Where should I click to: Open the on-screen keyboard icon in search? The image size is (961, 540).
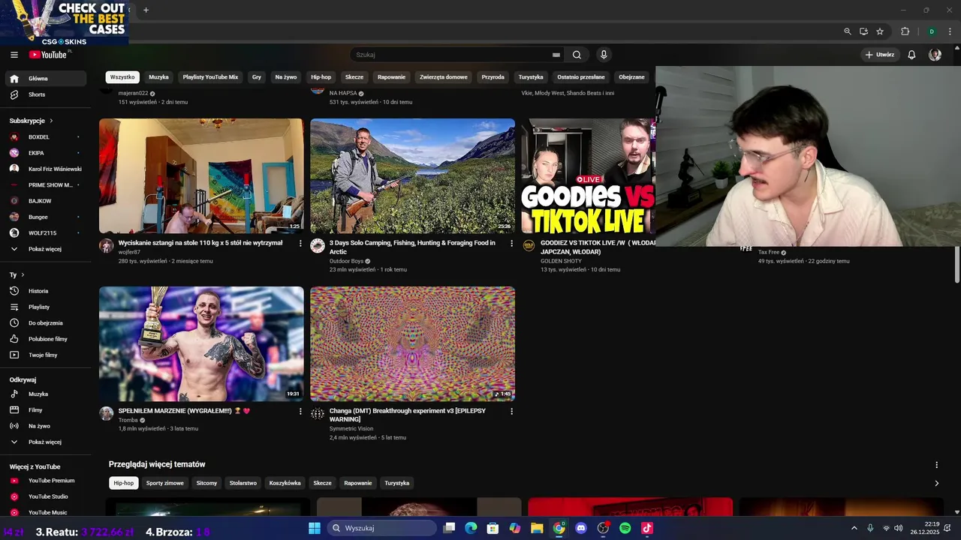[x=556, y=55]
